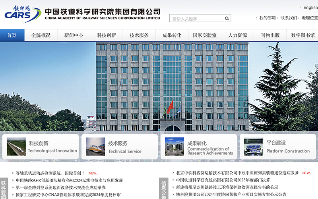The height and width of the screenshot is (199, 318).
Task: Click the CARS logo
Action: pos(23,14)
